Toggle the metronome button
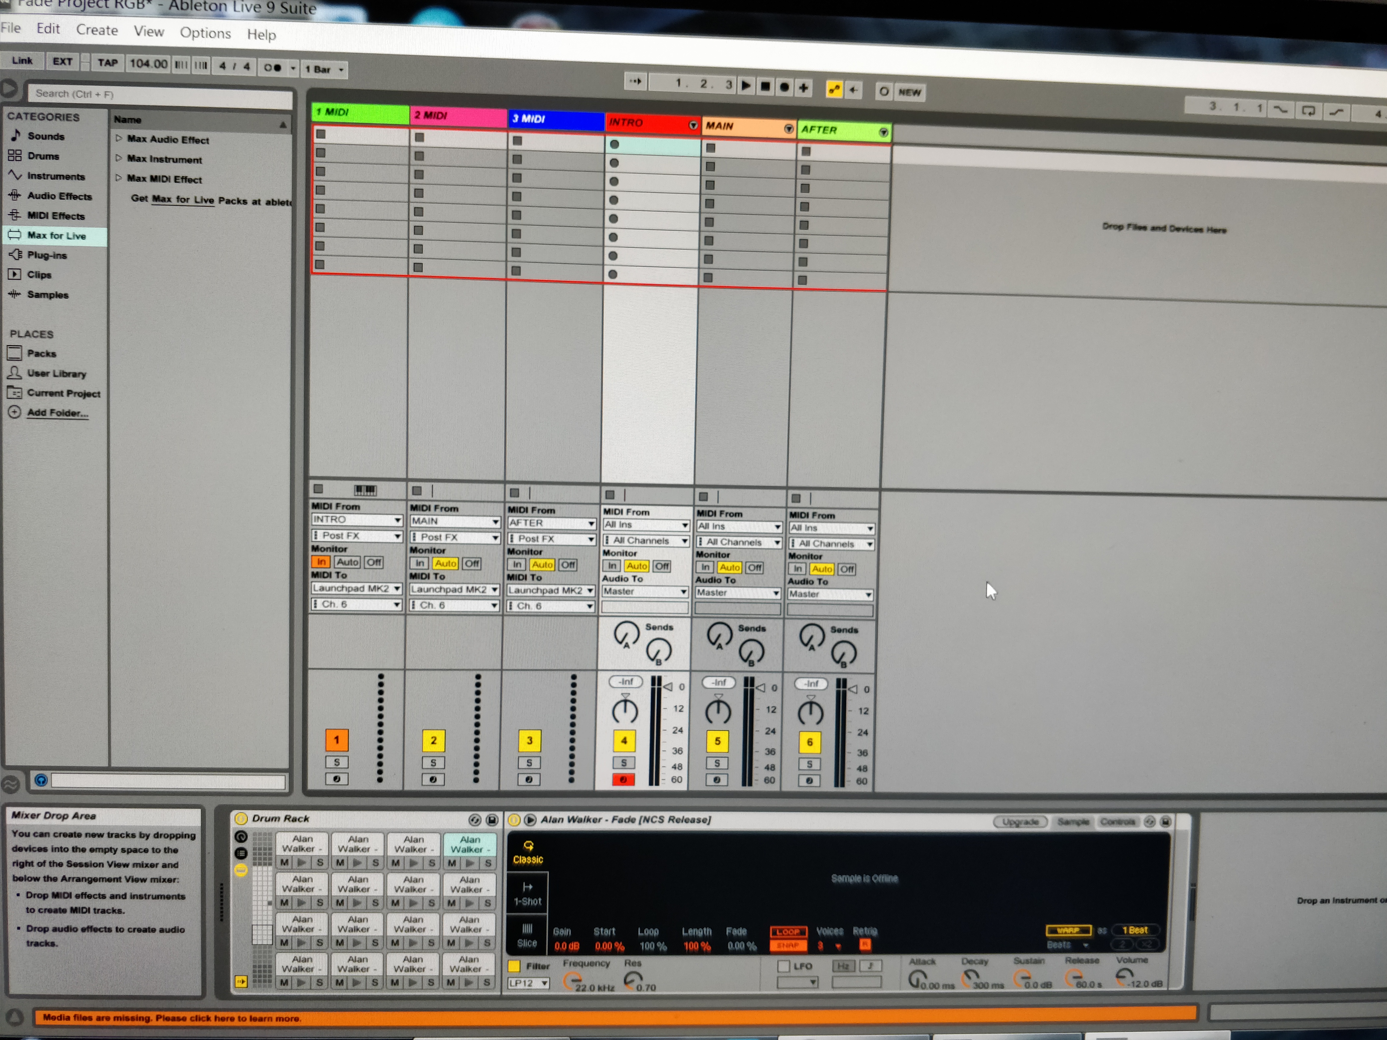This screenshot has height=1040, width=1387. (x=272, y=67)
